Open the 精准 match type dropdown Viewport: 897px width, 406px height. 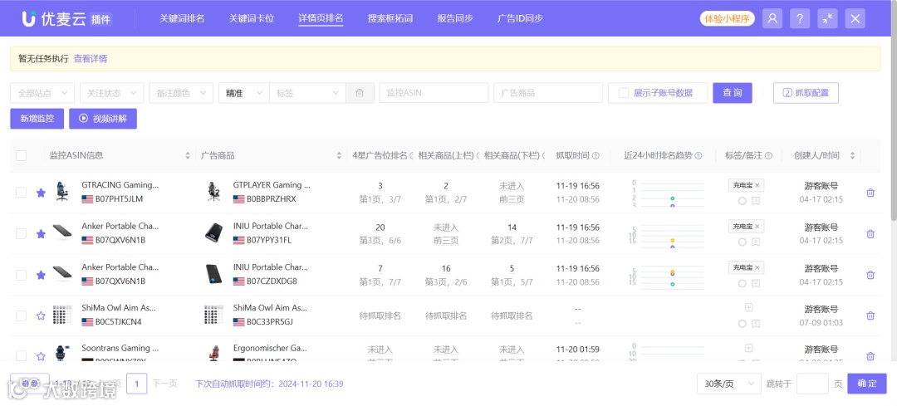click(243, 93)
